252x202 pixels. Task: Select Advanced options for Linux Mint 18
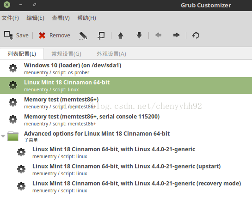click(x=126, y=136)
